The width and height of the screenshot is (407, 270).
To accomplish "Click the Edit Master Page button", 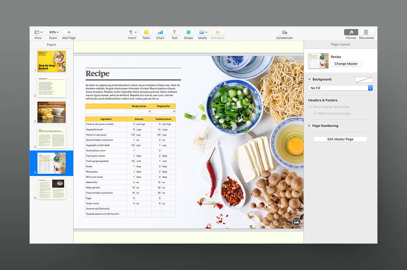I will coord(340,139).
